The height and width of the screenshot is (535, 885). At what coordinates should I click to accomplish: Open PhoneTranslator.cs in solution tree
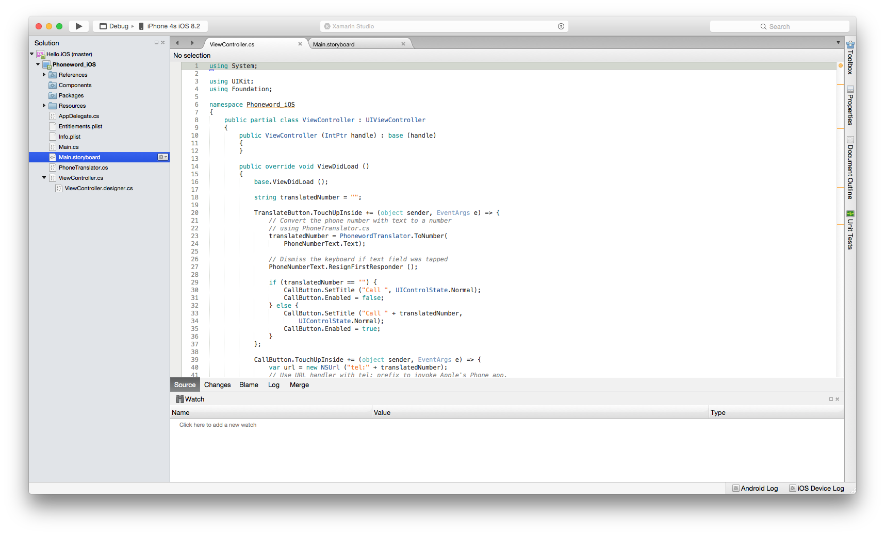coord(83,168)
